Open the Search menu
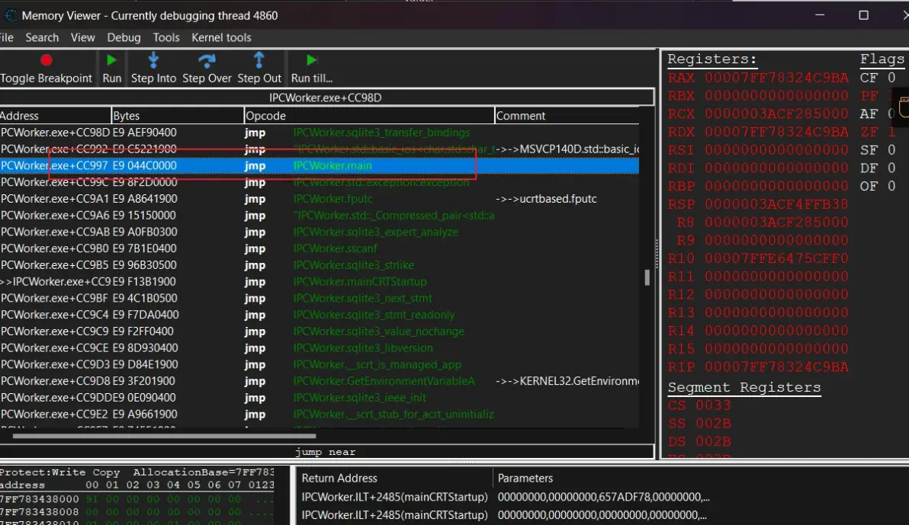This screenshot has height=525, width=909. coord(42,37)
